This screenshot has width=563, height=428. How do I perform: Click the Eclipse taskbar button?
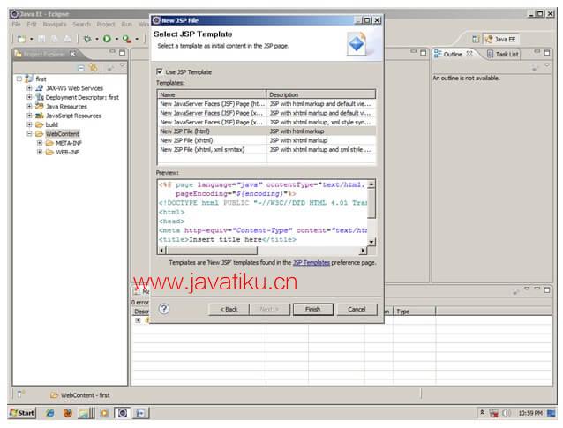pos(123,413)
